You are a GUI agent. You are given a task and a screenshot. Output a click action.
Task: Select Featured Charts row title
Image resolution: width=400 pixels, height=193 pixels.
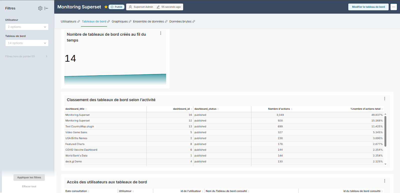75,144
